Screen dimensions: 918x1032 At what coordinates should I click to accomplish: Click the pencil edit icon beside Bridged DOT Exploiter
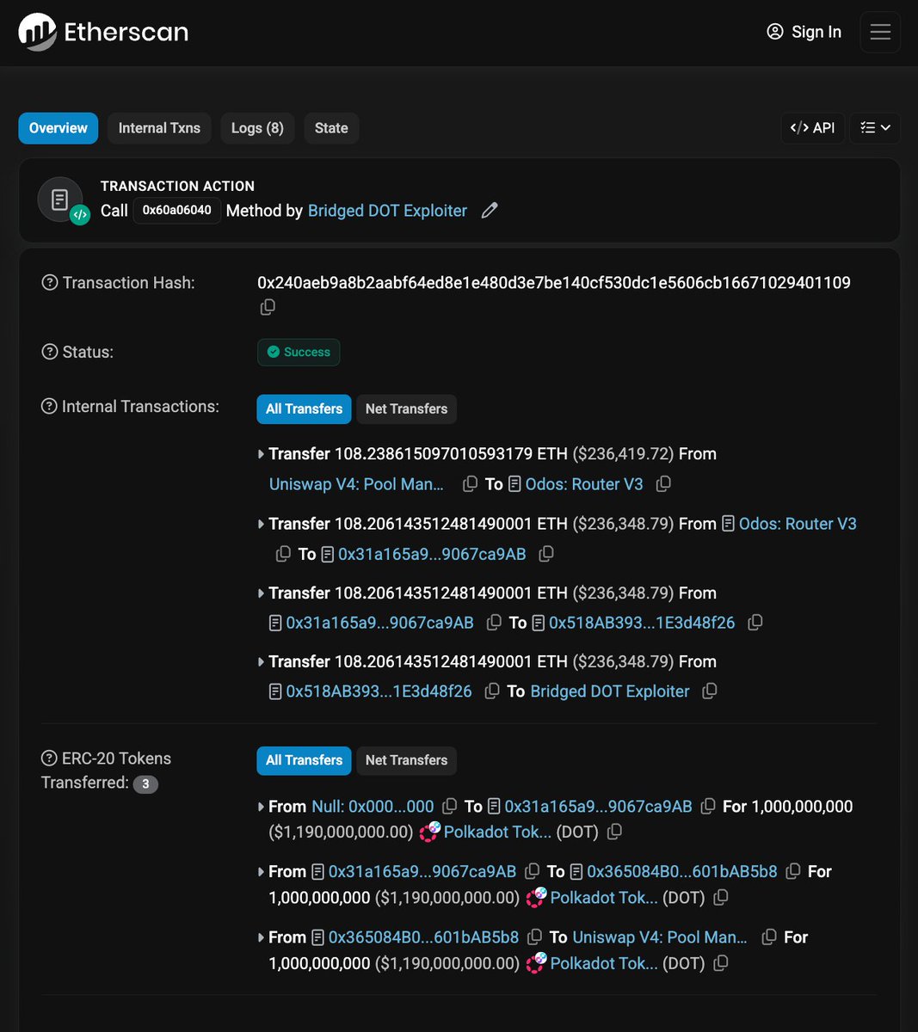[490, 211]
